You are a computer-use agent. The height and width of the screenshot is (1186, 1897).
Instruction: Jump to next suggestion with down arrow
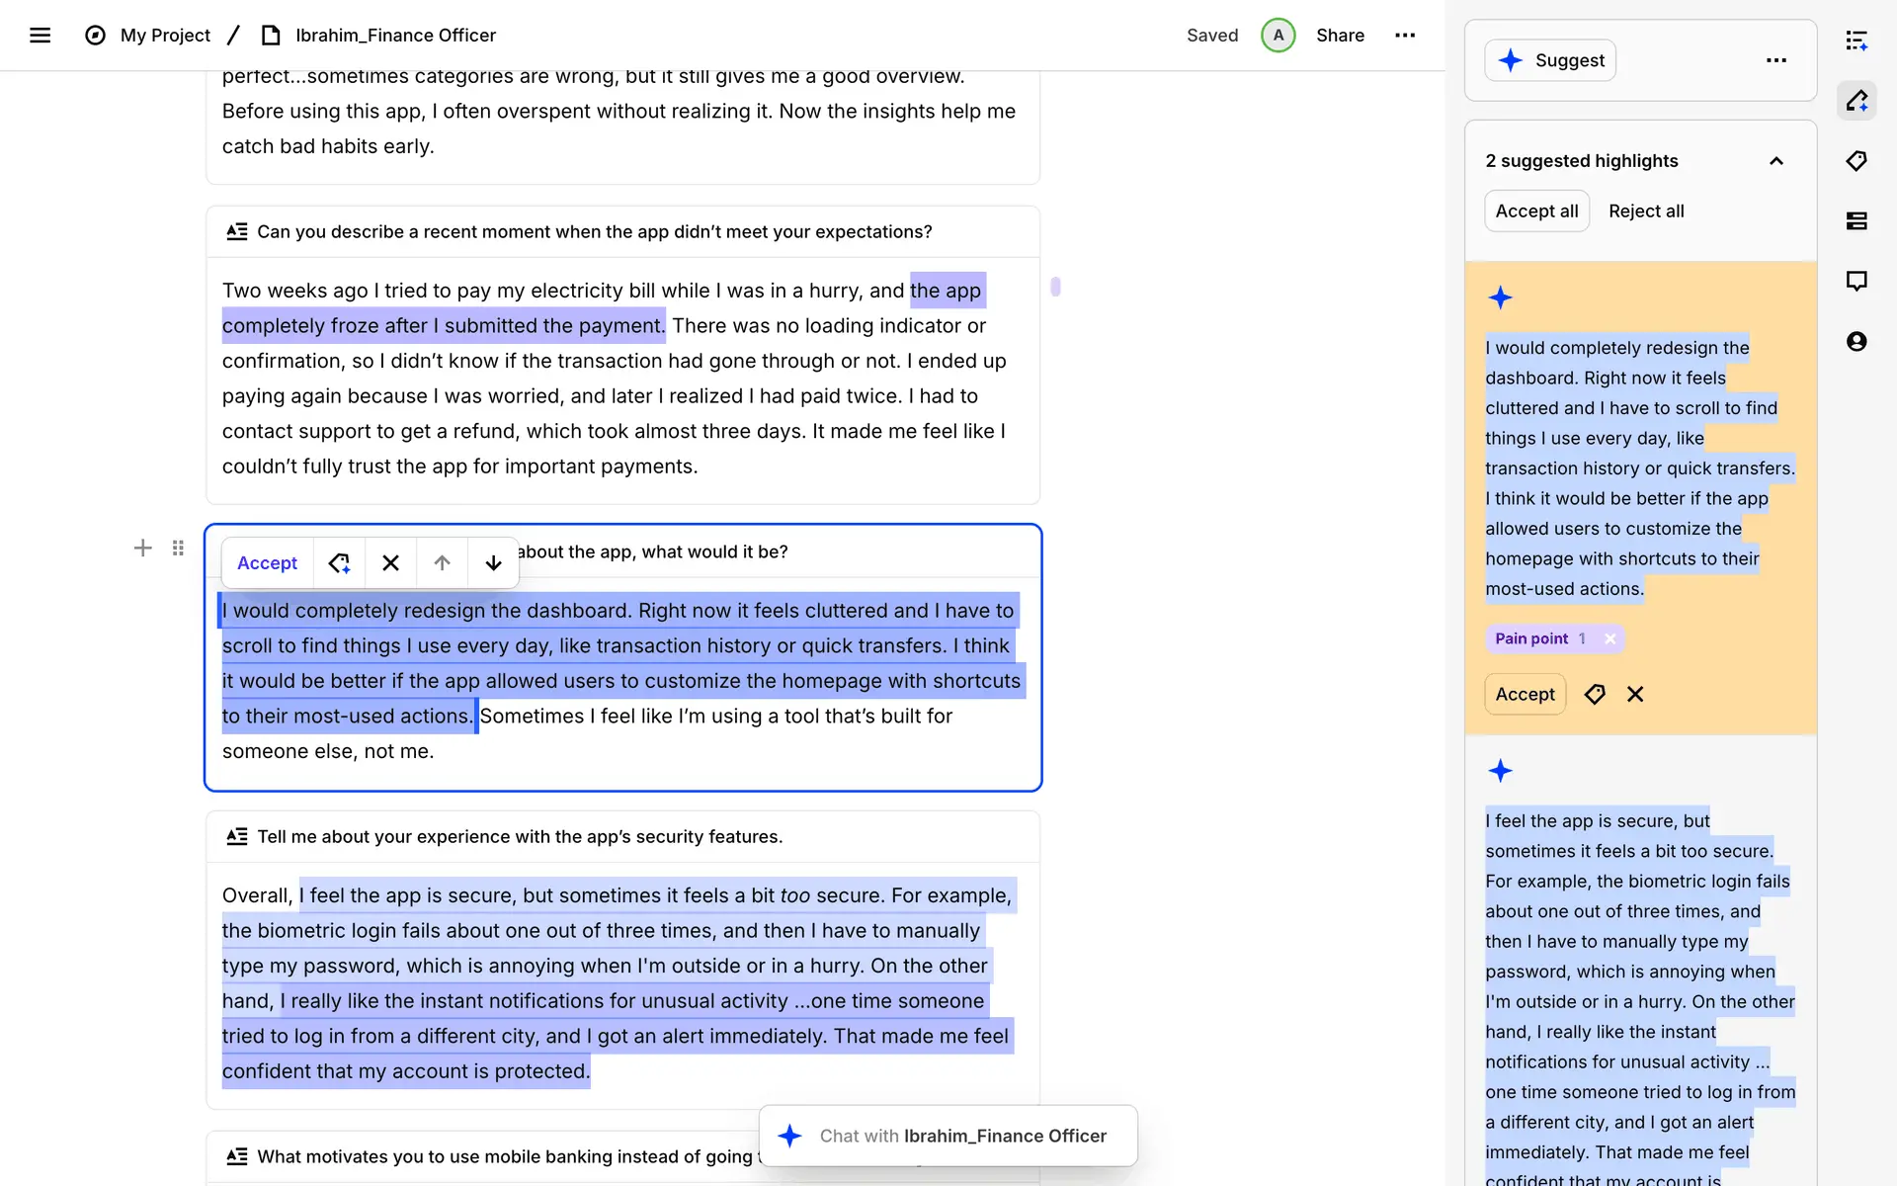click(493, 562)
